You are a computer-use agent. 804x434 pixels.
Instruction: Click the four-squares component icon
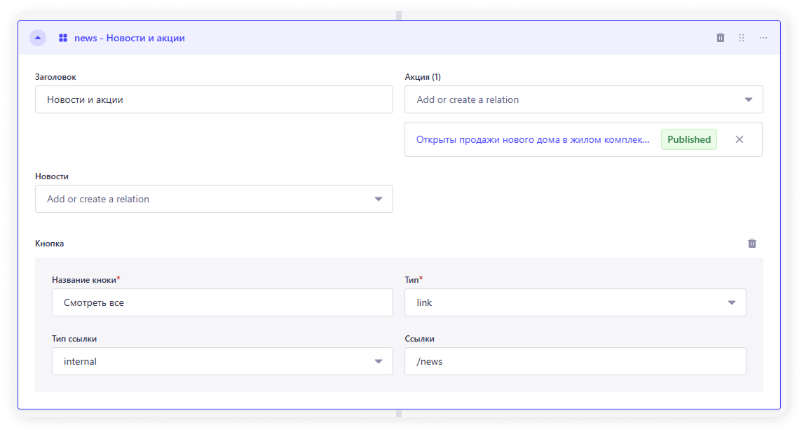tap(63, 38)
